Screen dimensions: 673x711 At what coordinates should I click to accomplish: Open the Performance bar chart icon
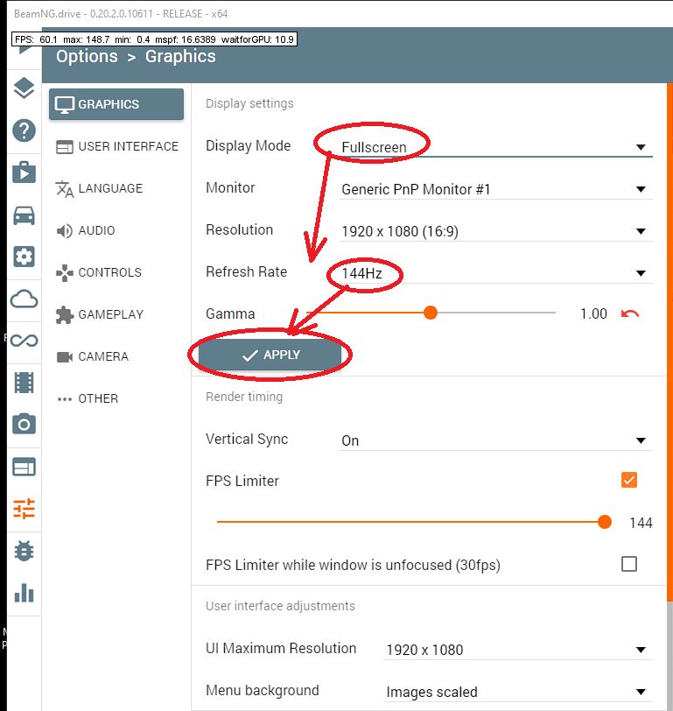[x=24, y=592]
